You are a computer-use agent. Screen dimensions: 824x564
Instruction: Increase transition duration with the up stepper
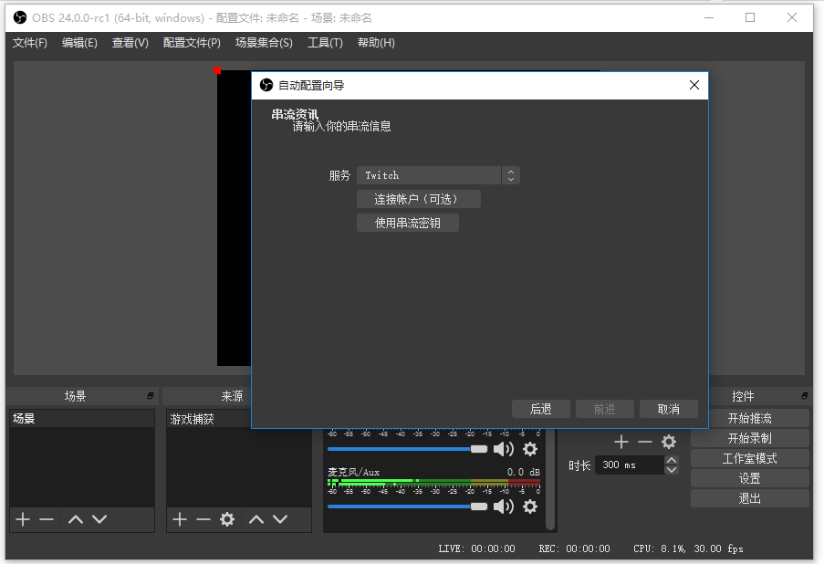(x=672, y=459)
